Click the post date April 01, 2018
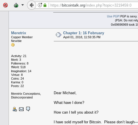Screen dimensions: 138x125 click(x=82, y=37)
